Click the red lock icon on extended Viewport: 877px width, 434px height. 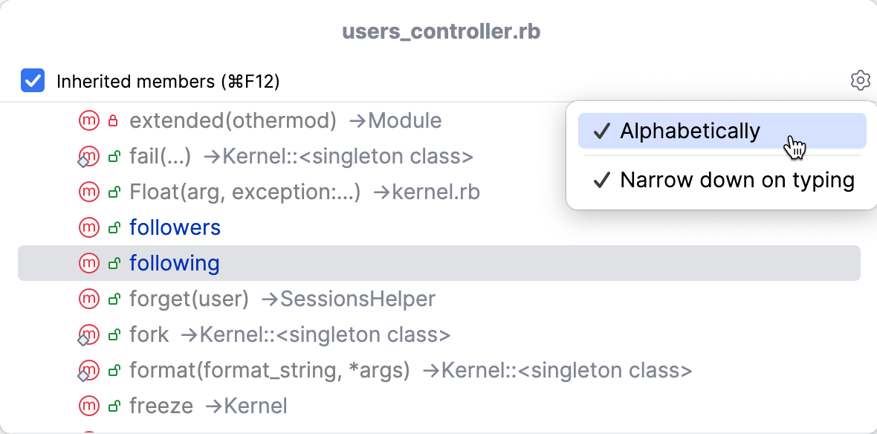click(x=113, y=120)
